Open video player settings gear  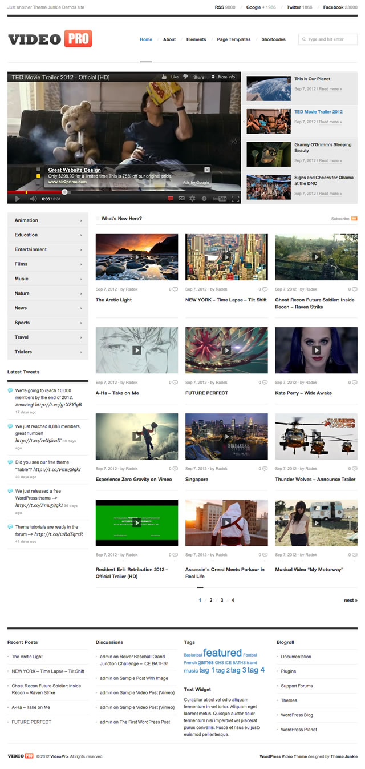tap(193, 199)
